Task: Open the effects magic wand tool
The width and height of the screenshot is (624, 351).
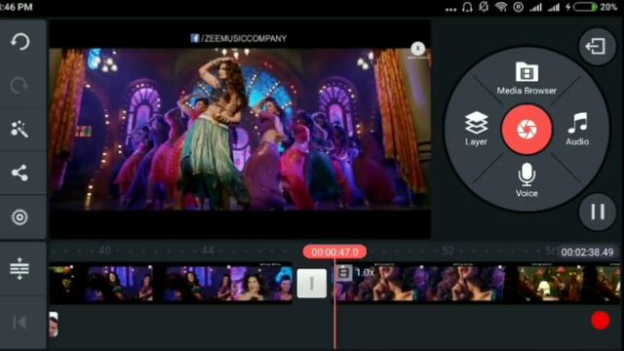Action: pyautogui.click(x=19, y=129)
